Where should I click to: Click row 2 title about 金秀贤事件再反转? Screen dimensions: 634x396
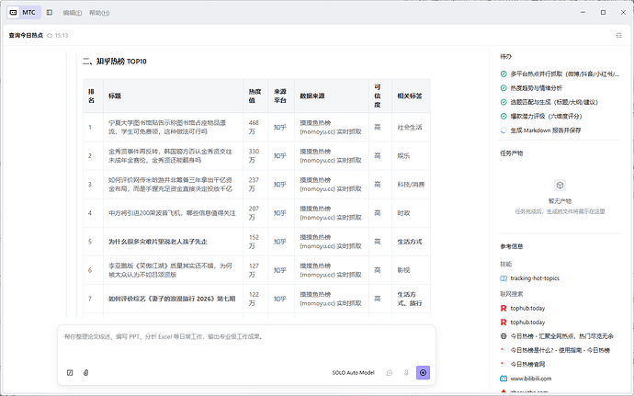click(x=170, y=155)
